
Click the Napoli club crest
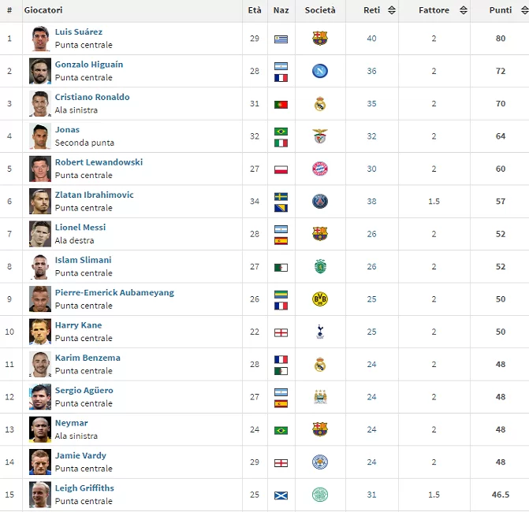click(319, 71)
